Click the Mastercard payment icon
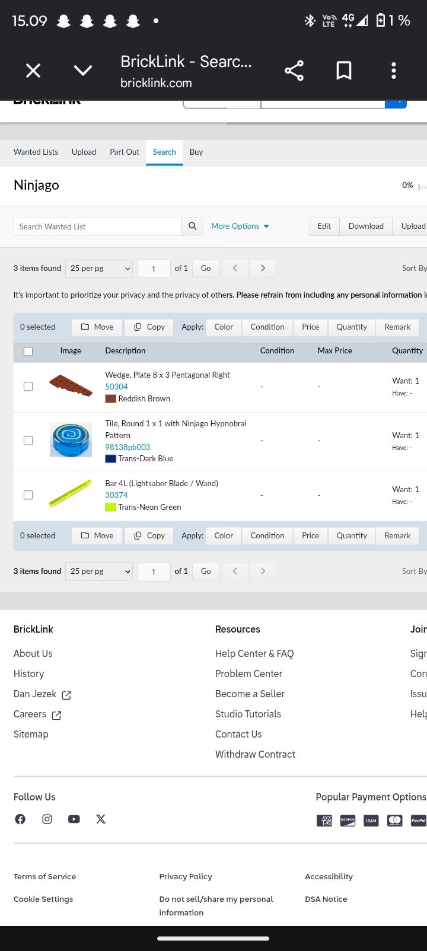 click(395, 821)
